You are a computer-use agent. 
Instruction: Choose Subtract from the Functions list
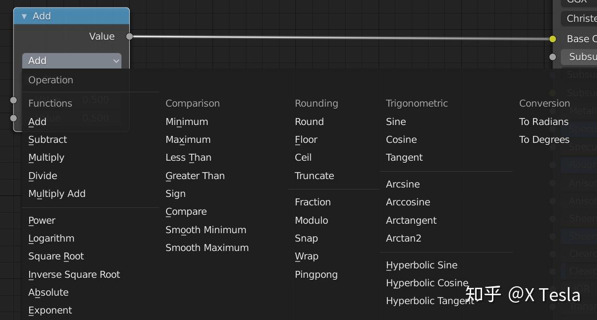48,139
